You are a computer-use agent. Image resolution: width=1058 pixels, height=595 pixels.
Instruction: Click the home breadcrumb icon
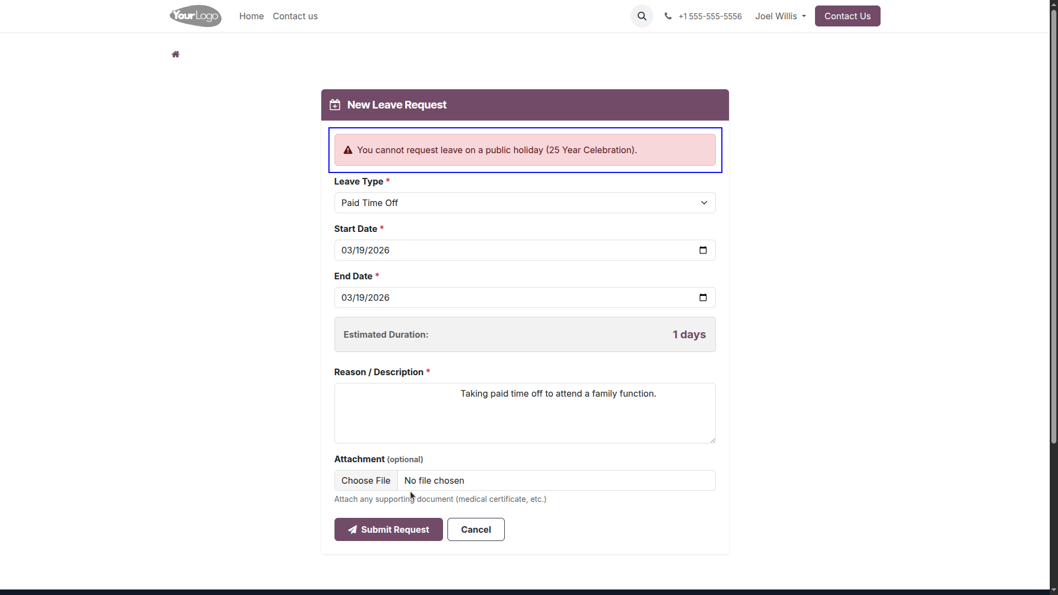pos(175,54)
